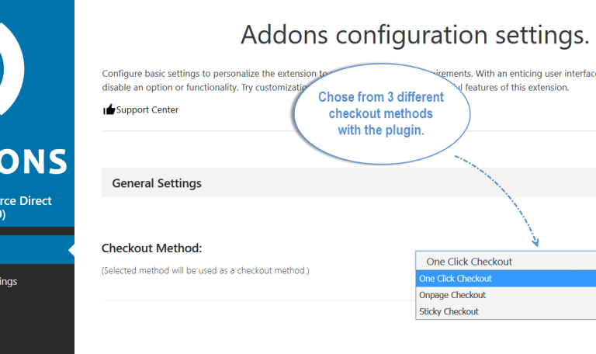Open the sidebar item ending in 'ings'
Image resolution: width=596 pixels, height=354 pixels.
tap(9, 282)
